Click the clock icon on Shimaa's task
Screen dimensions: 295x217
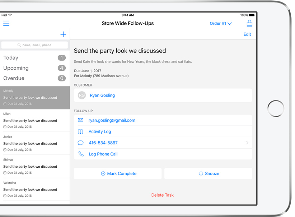(x=5, y=173)
